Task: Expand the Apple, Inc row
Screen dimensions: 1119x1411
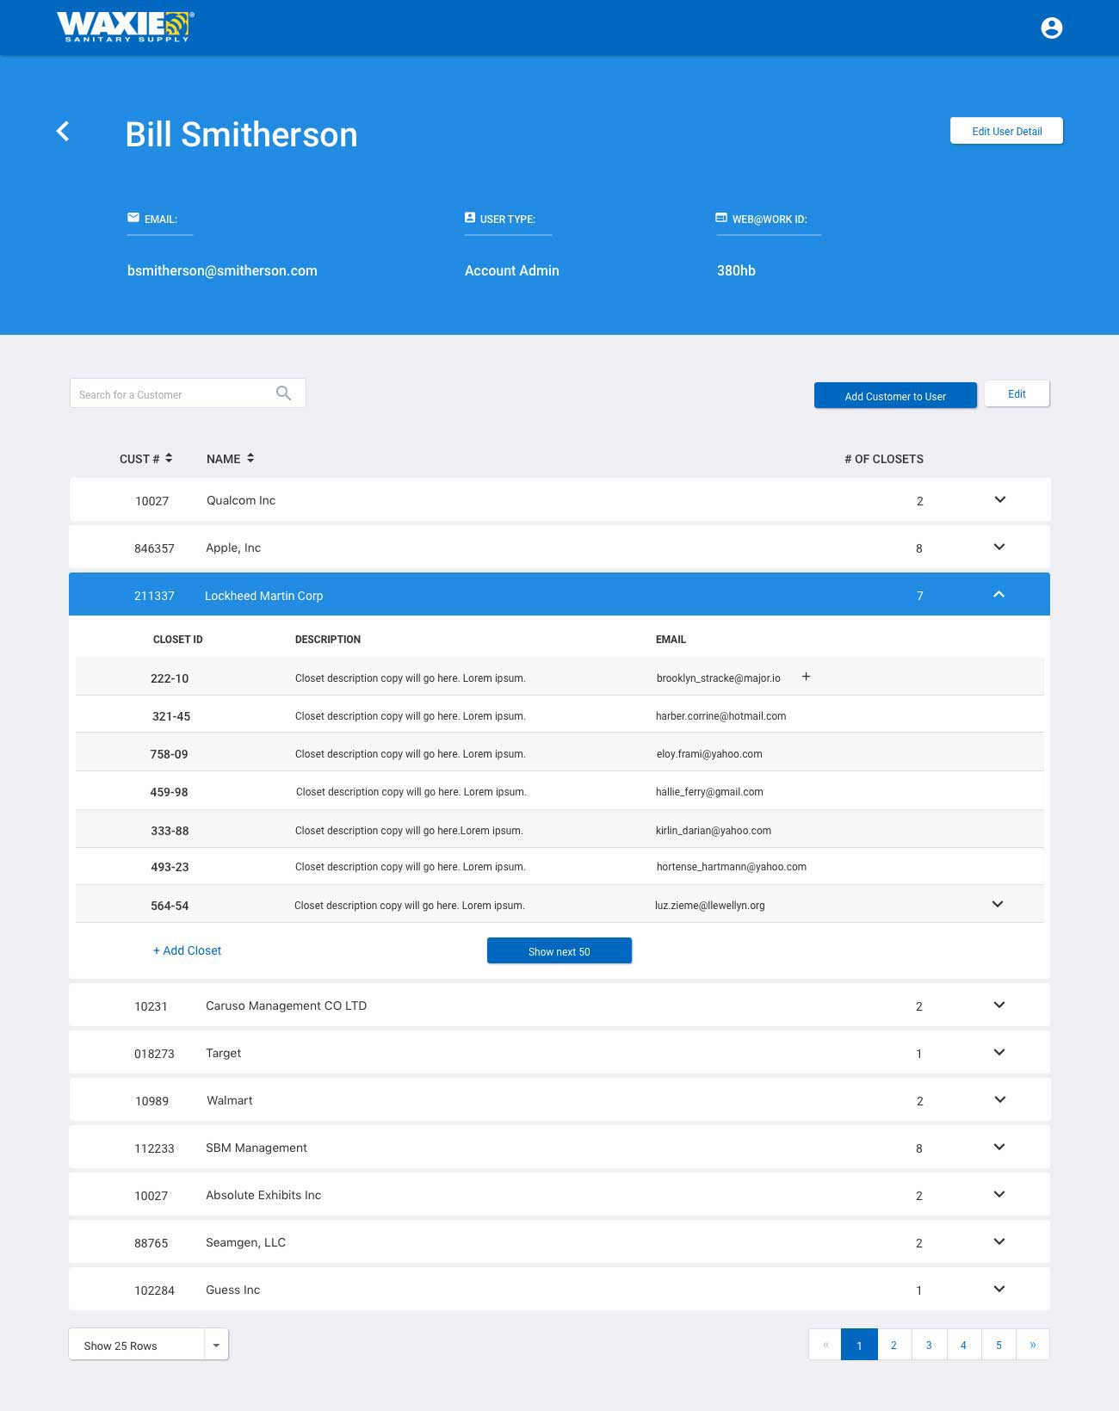Action: 999,547
